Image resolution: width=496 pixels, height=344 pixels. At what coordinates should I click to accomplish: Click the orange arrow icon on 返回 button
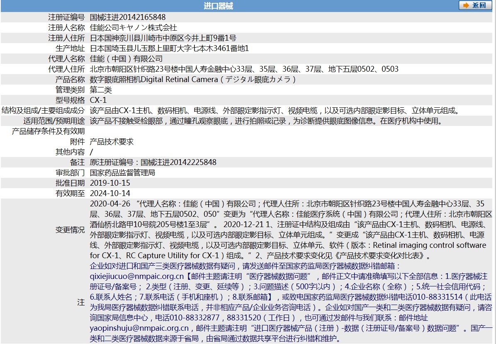point(466,5)
